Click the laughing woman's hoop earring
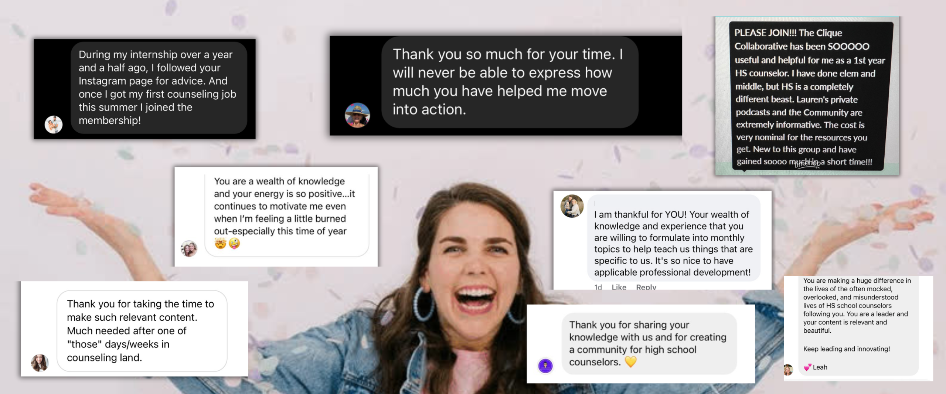Viewport: 946px width, 394px height. pyautogui.click(x=423, y=303)
